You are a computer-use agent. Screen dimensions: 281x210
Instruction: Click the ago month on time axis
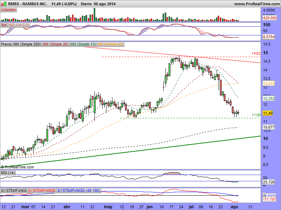pos(234,207)
